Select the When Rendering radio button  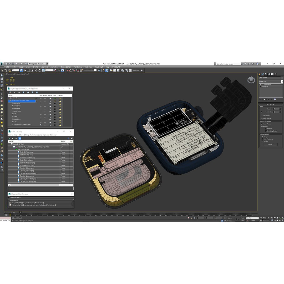262,139
